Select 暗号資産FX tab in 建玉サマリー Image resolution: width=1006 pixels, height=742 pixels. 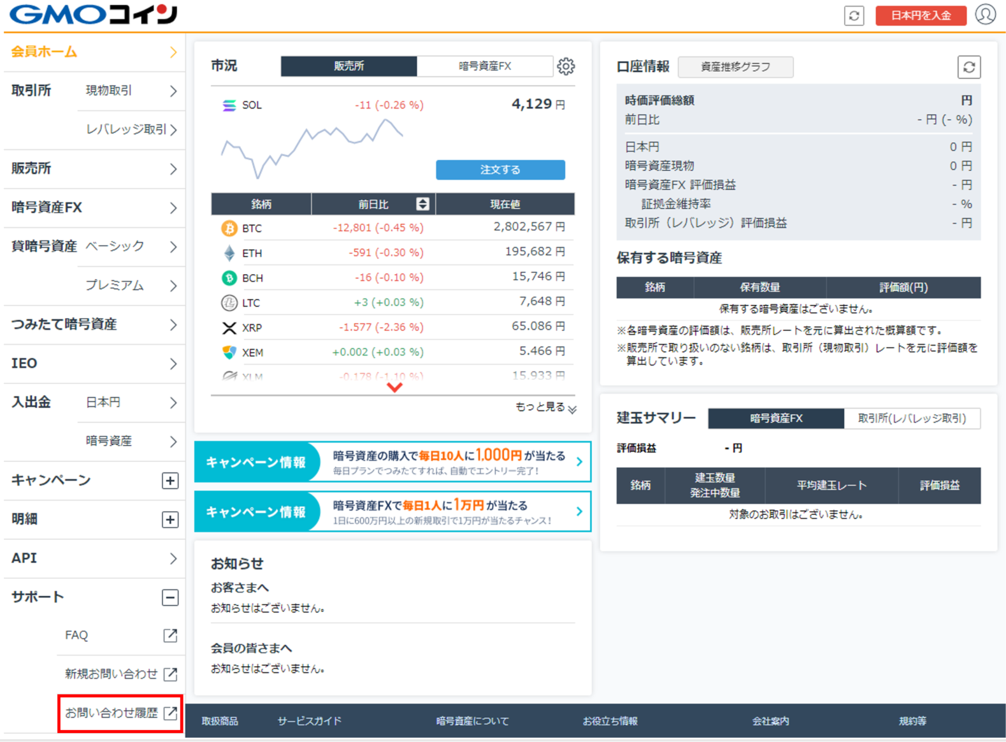click(x=776, y=419)
